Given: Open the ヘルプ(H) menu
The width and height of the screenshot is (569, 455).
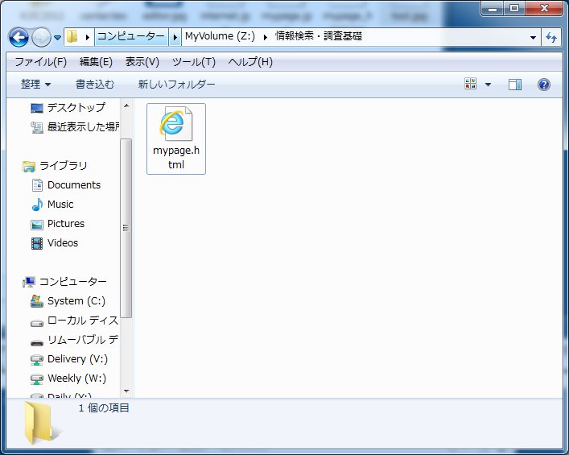Looking at the screenshot, I should [x=250, y=62].
